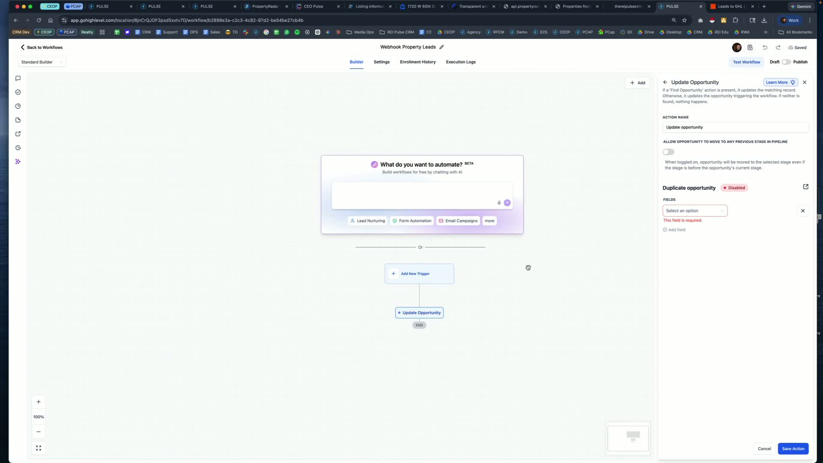This screenshot has width=823, height=463.
Task: Enable allow opportunity to move previous stage toggle
Action: pos(668,152)
